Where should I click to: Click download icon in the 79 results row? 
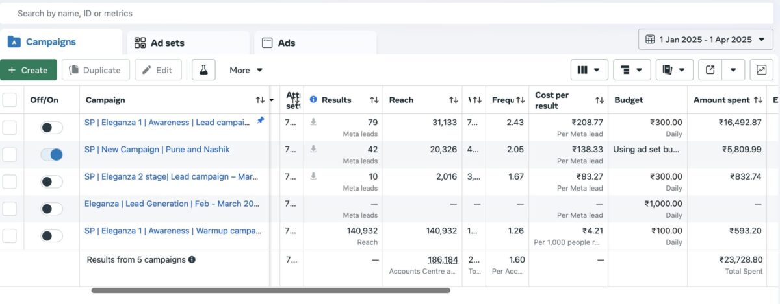(313, 122)
